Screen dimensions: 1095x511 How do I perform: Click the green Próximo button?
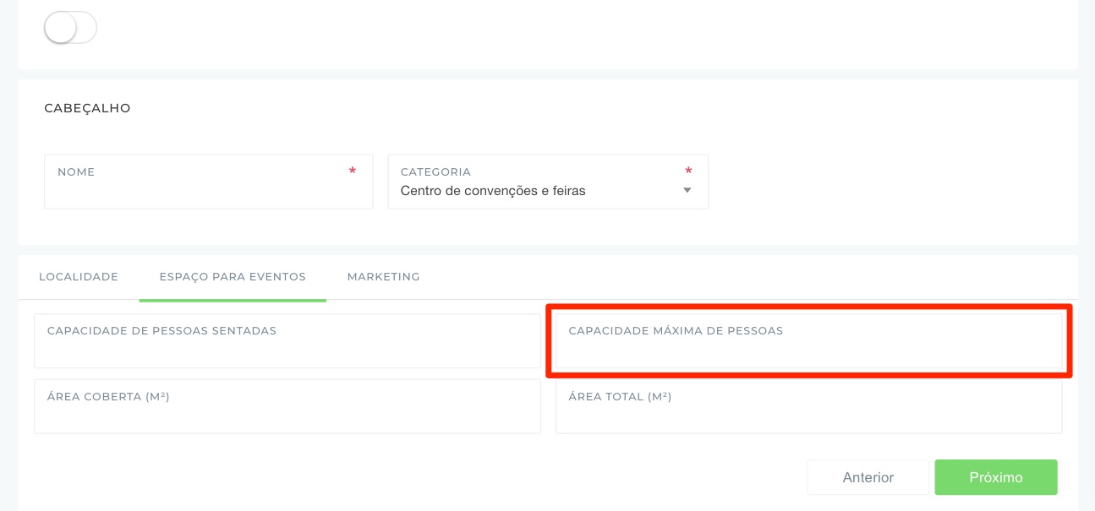click(x=995, y=477)
